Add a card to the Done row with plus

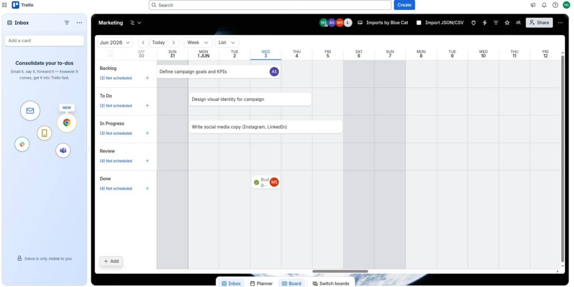coord(147,189)
